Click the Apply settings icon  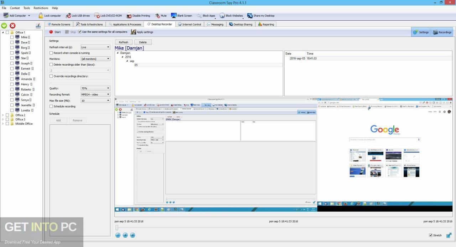[x=133, y=32]
